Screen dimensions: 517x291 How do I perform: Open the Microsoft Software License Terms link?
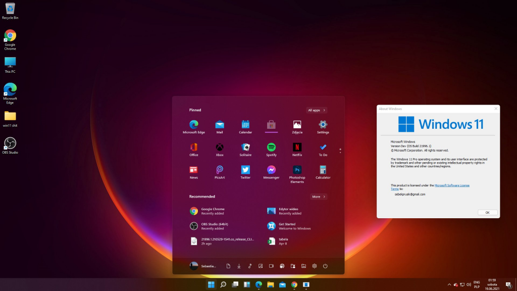(x=452, y=185)
